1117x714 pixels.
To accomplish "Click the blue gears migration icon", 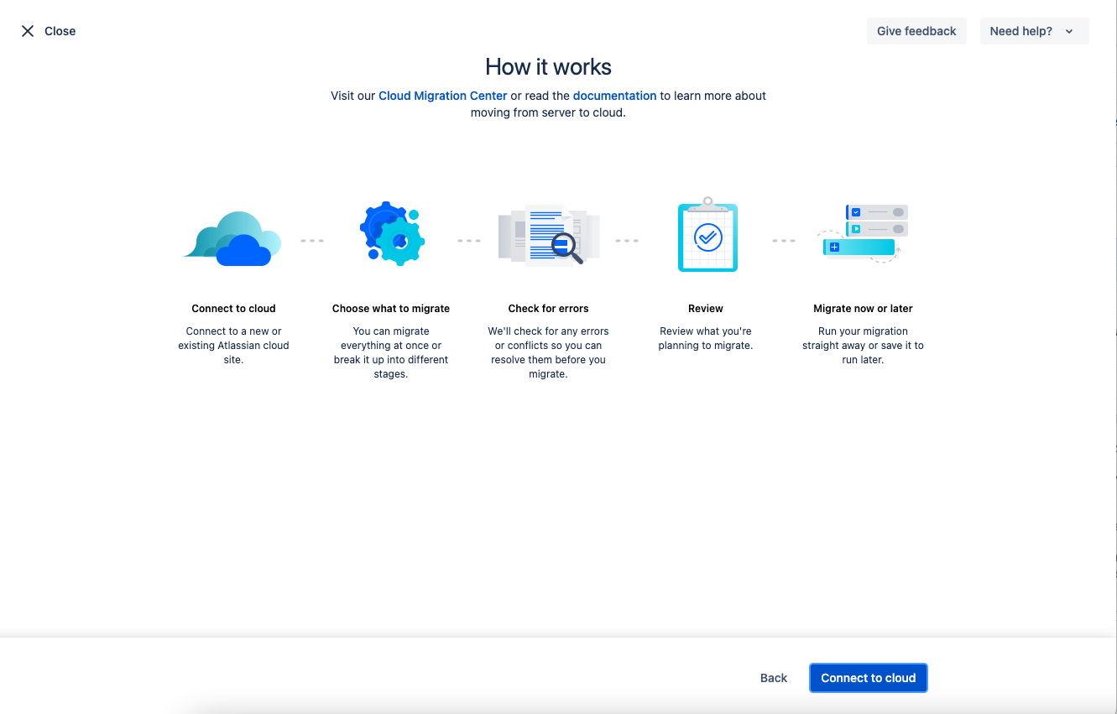I will point(392,234).
